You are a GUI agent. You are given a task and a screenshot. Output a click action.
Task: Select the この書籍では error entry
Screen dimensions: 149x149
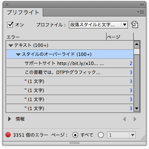coord(70,72)
